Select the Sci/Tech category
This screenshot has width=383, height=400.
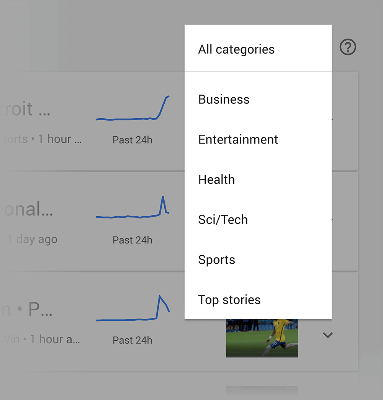258,219
